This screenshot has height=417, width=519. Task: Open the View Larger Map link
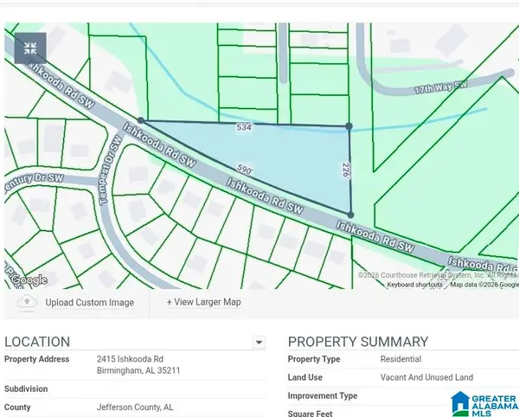point(203,302)
